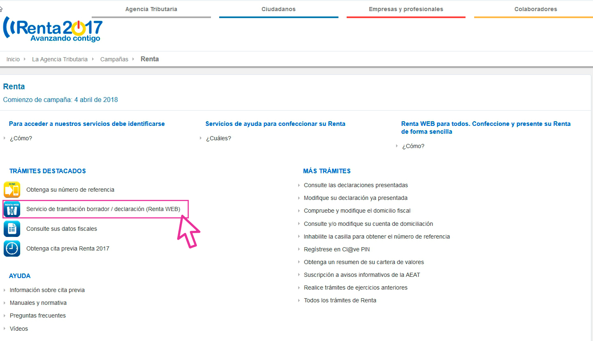593x341 pixels.
Task: Open 'Para acceder a nuestros servicios debe identificarse'
Action: [87, 124]
